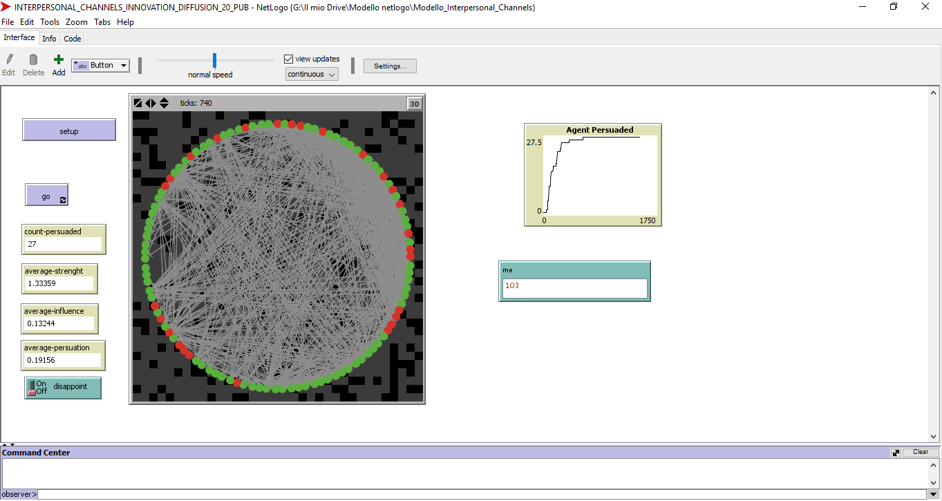Click the detach Command Center icon

895,452
